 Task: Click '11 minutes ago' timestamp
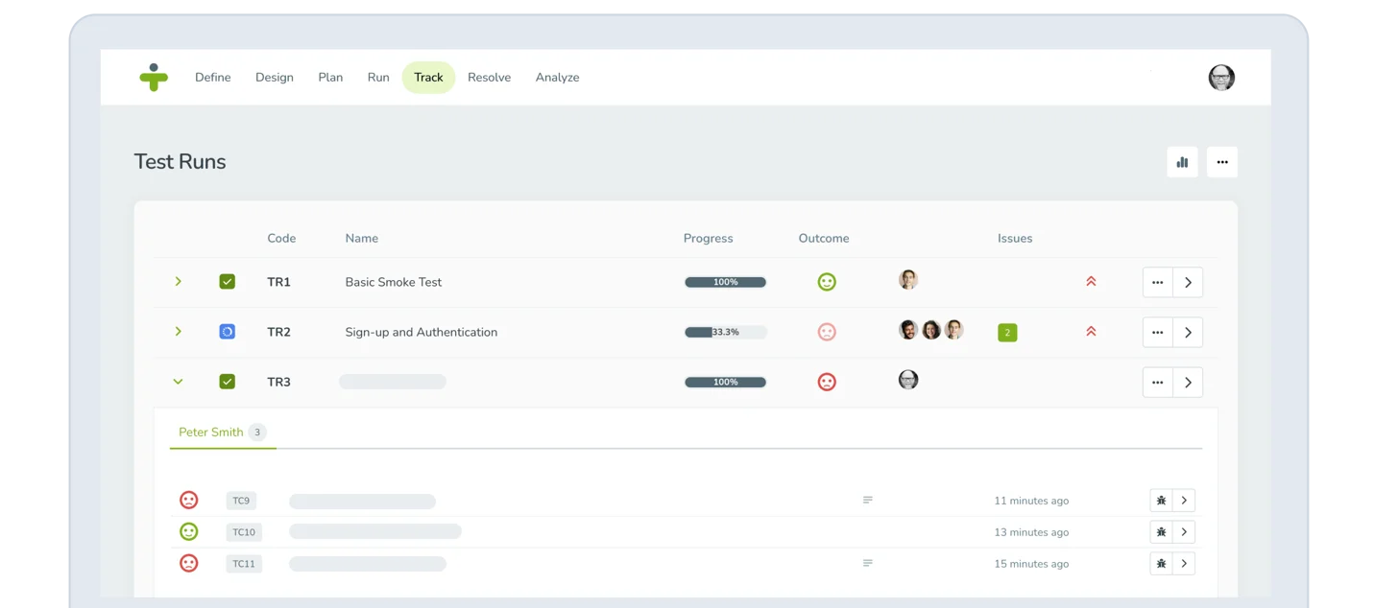tap(1031, 501)
